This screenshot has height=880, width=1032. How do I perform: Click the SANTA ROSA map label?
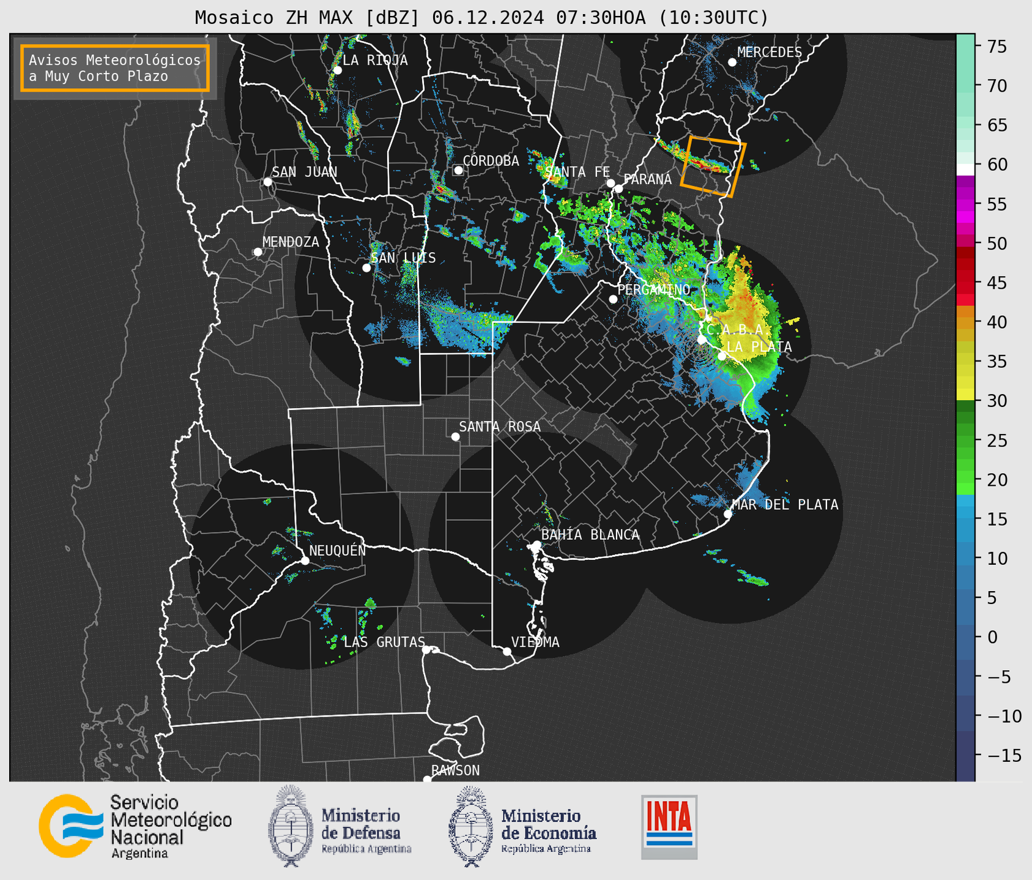(500, 427)
